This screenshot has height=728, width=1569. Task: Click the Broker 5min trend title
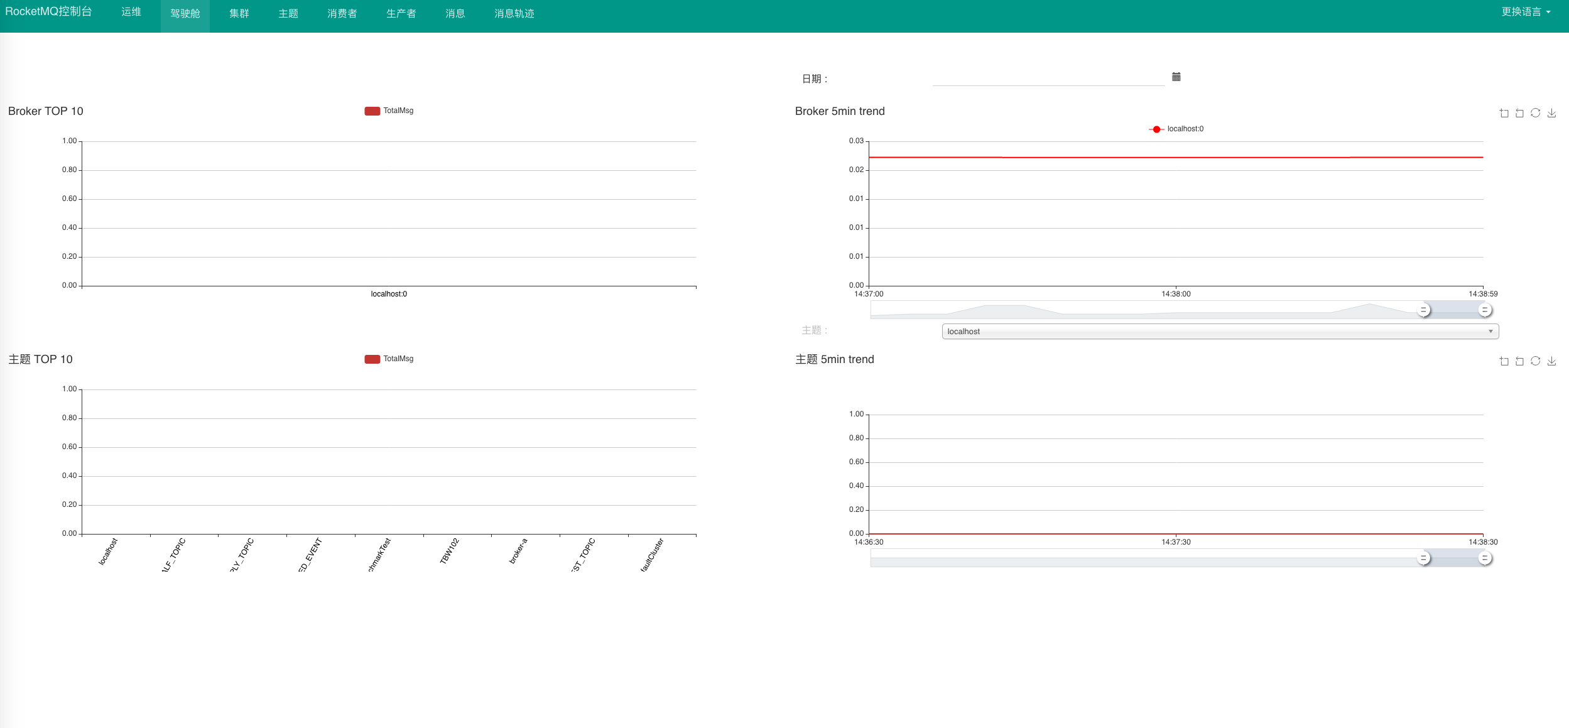pos(840,111)
